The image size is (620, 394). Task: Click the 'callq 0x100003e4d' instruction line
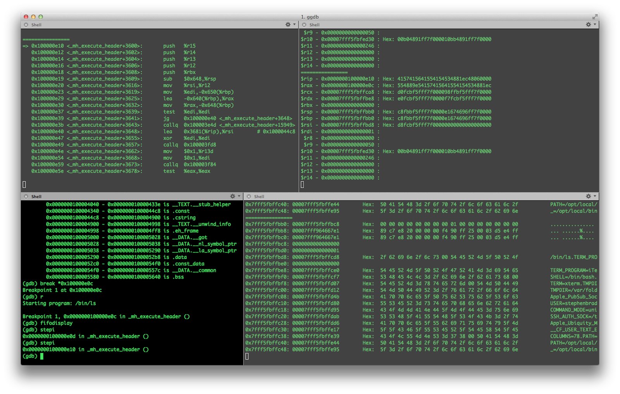(163, 125)
